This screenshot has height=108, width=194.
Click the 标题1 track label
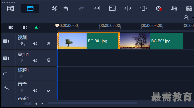[x=23, y=70]
